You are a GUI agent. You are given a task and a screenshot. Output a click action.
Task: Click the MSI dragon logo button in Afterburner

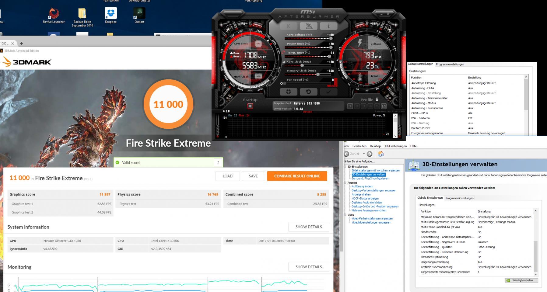click(308, 26)
